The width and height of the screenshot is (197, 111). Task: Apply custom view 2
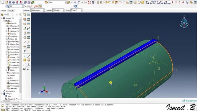coord(176,2)
